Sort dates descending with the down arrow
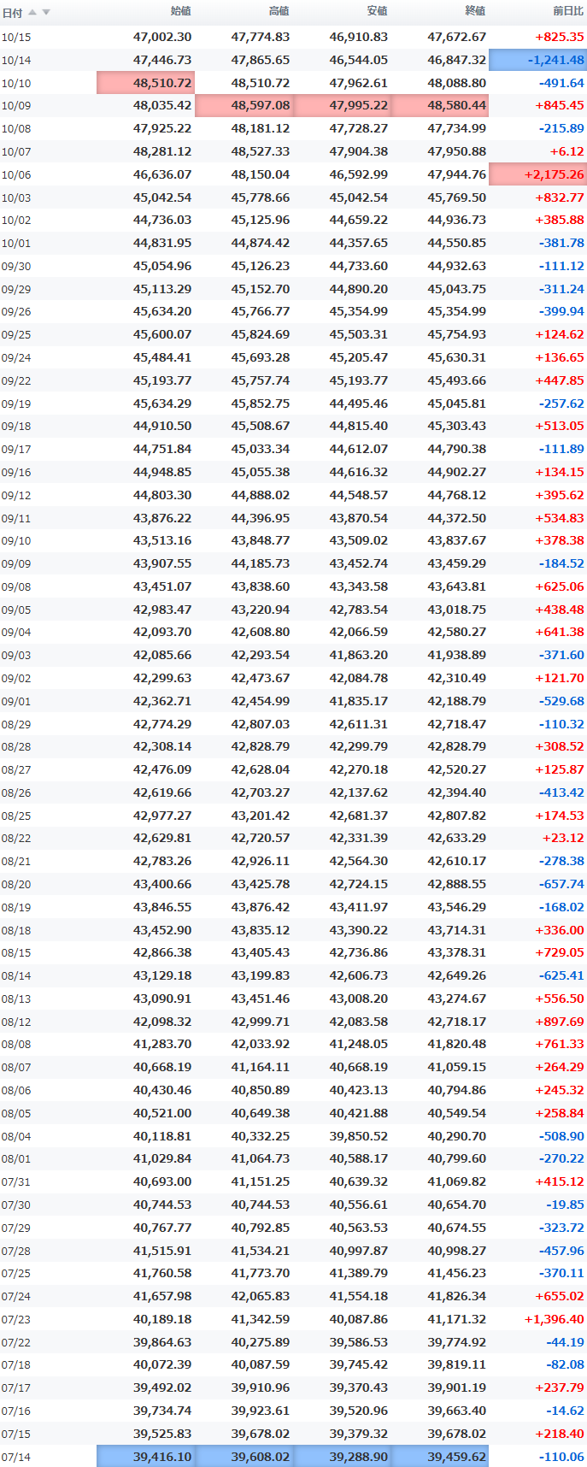 (46, 12)
